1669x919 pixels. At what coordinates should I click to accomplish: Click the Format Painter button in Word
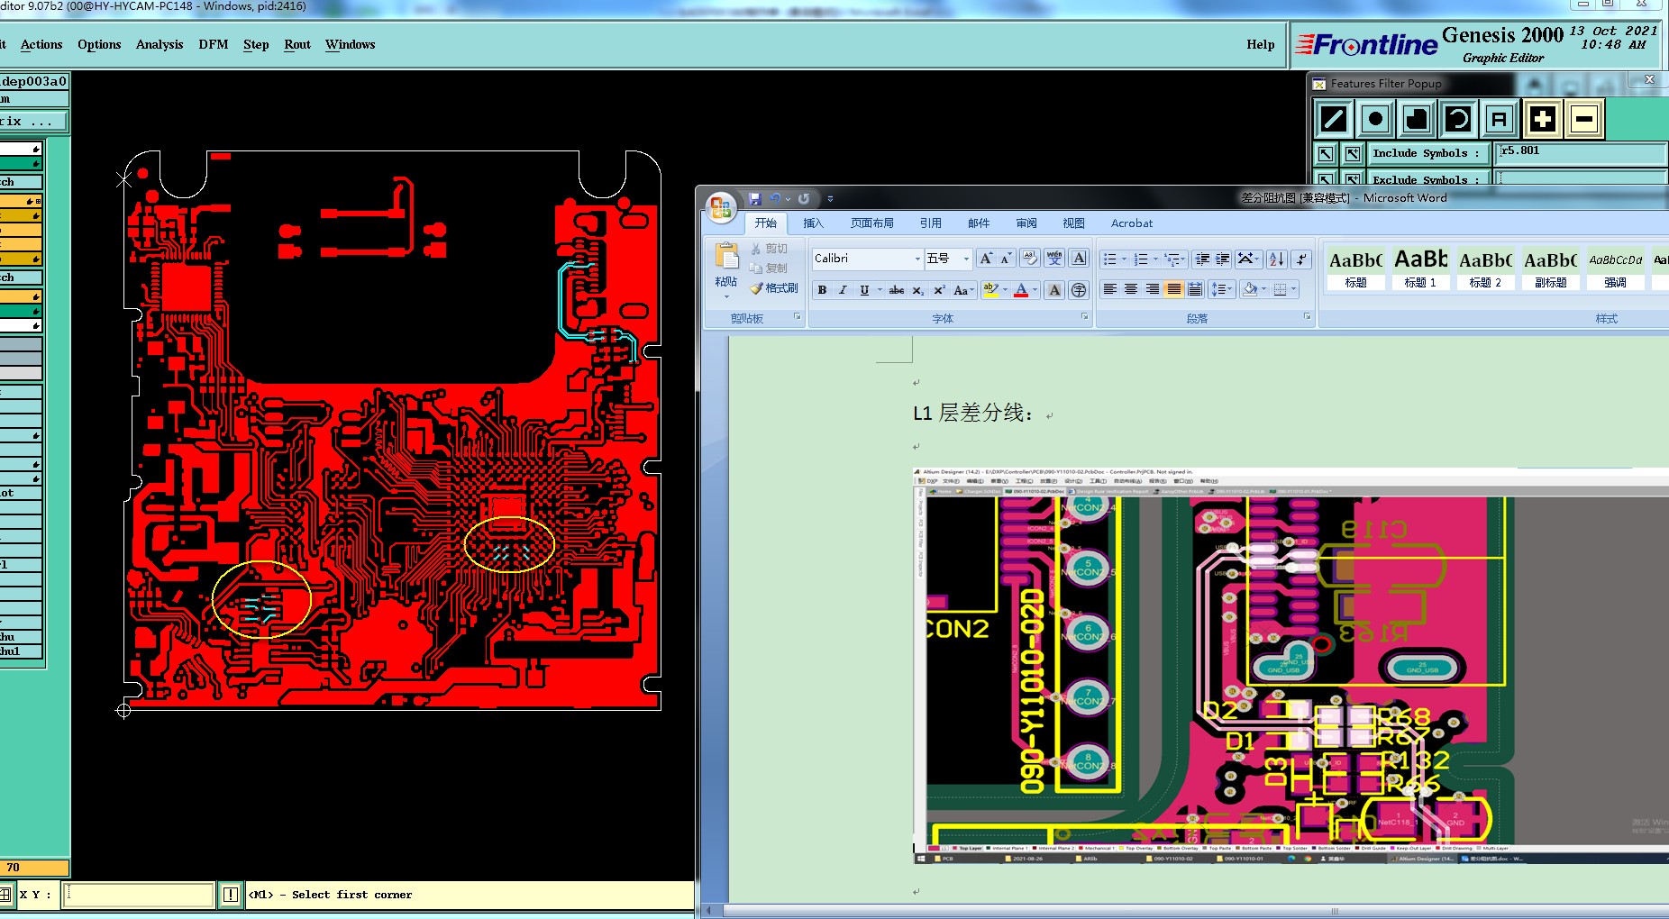[x=774, y=288]
